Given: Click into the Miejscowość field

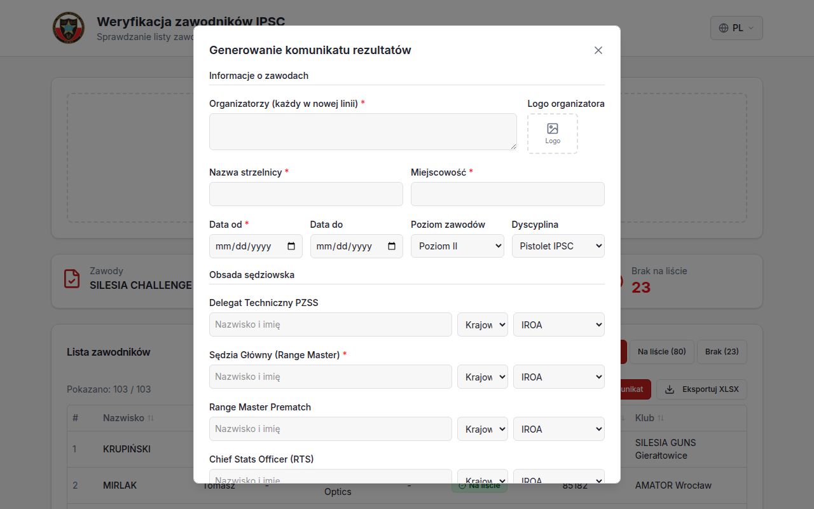Looking at the screenshot, I should click(x=507, y=194).
